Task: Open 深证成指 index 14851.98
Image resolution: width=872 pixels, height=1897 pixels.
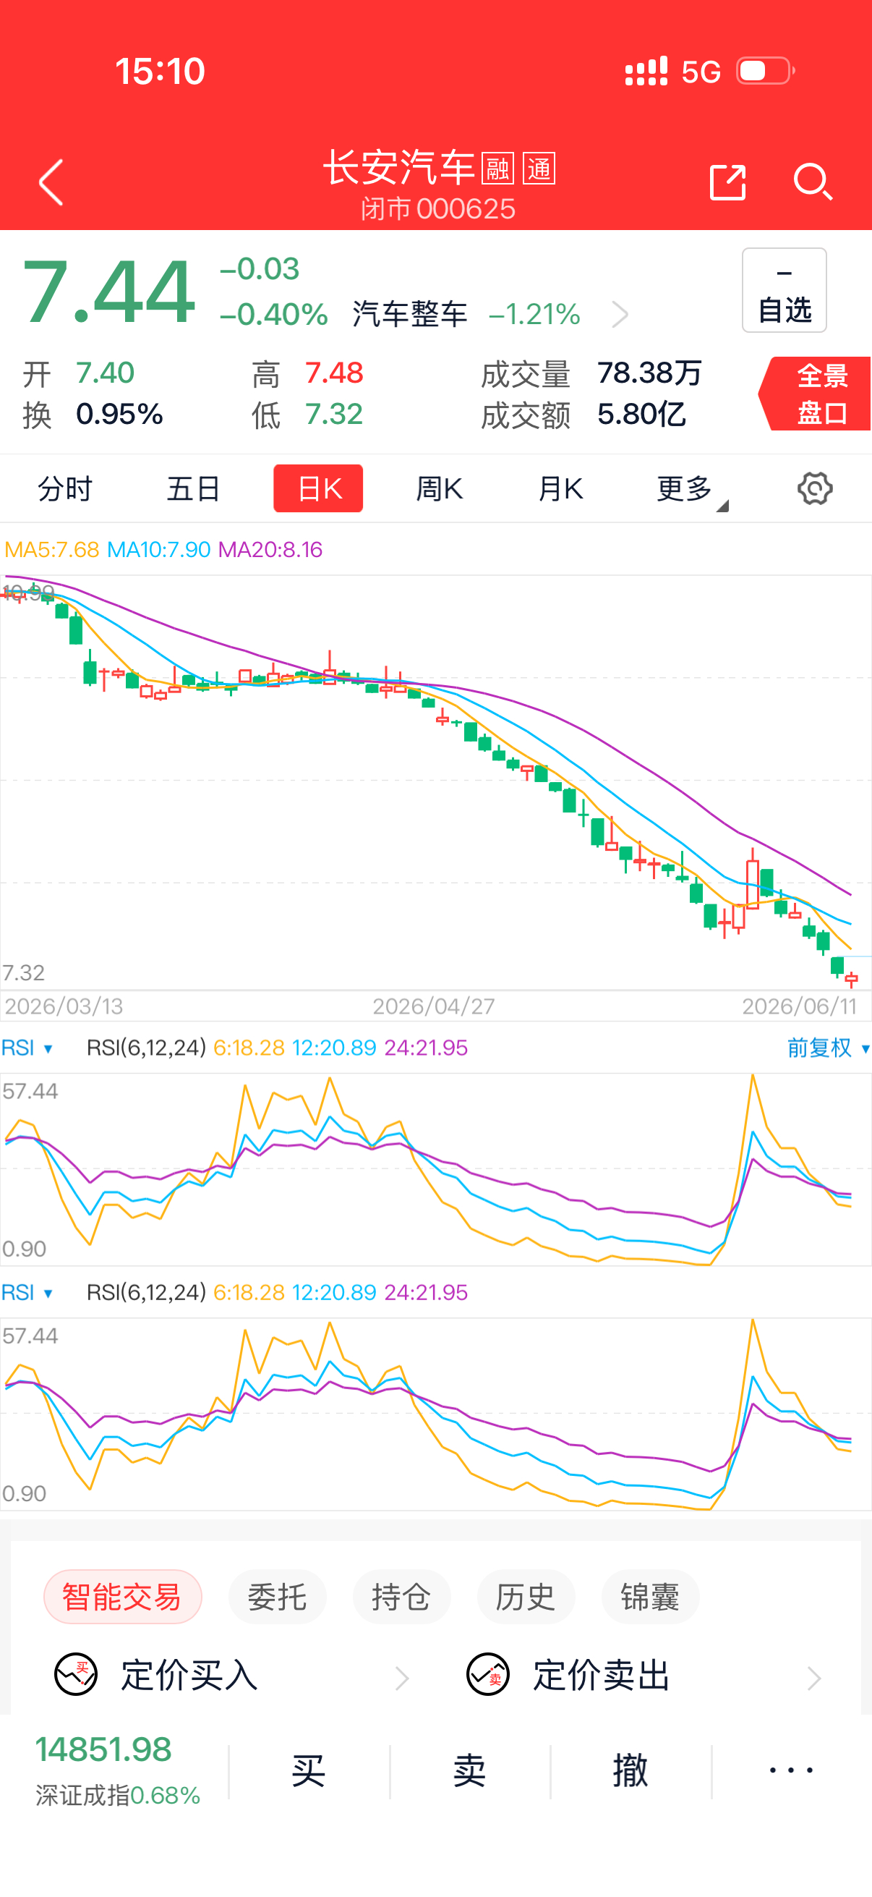Action: (118, 1770)
